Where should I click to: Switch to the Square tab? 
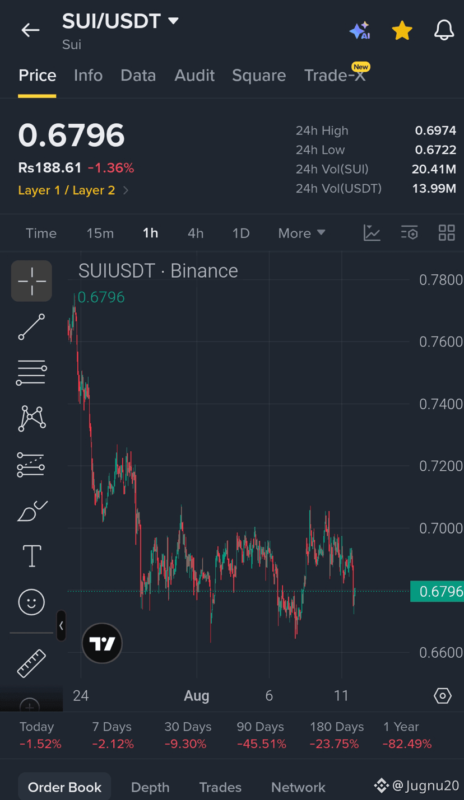259,76
